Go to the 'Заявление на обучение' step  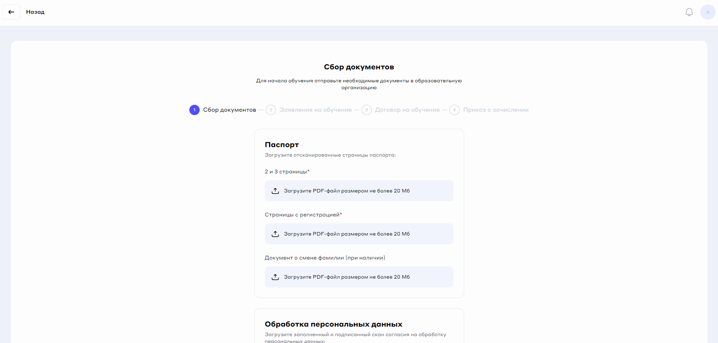pos(315,110)
